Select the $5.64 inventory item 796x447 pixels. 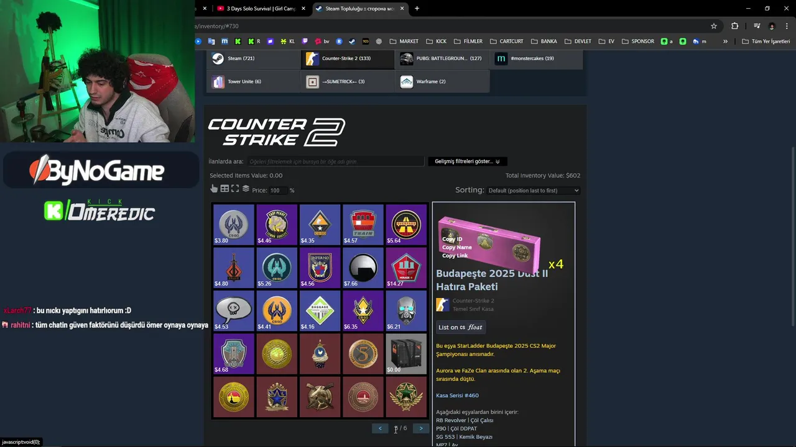click(406, 225)
